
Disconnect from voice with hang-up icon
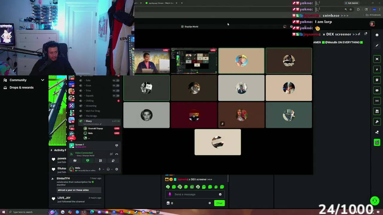[117, 154]
